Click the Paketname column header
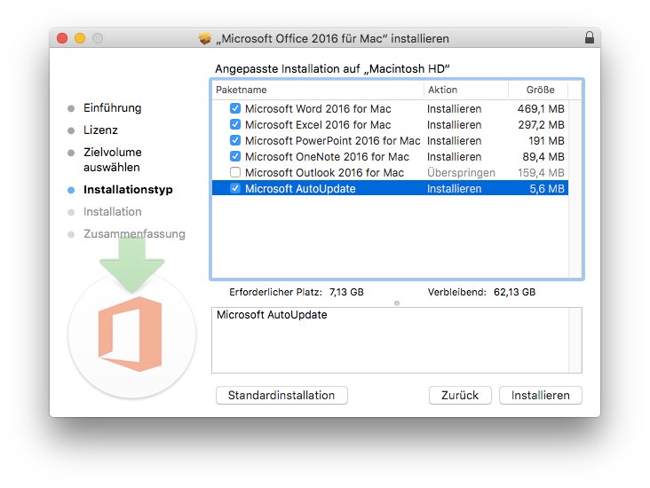650x488 pixels. click(x=242, y=90)
